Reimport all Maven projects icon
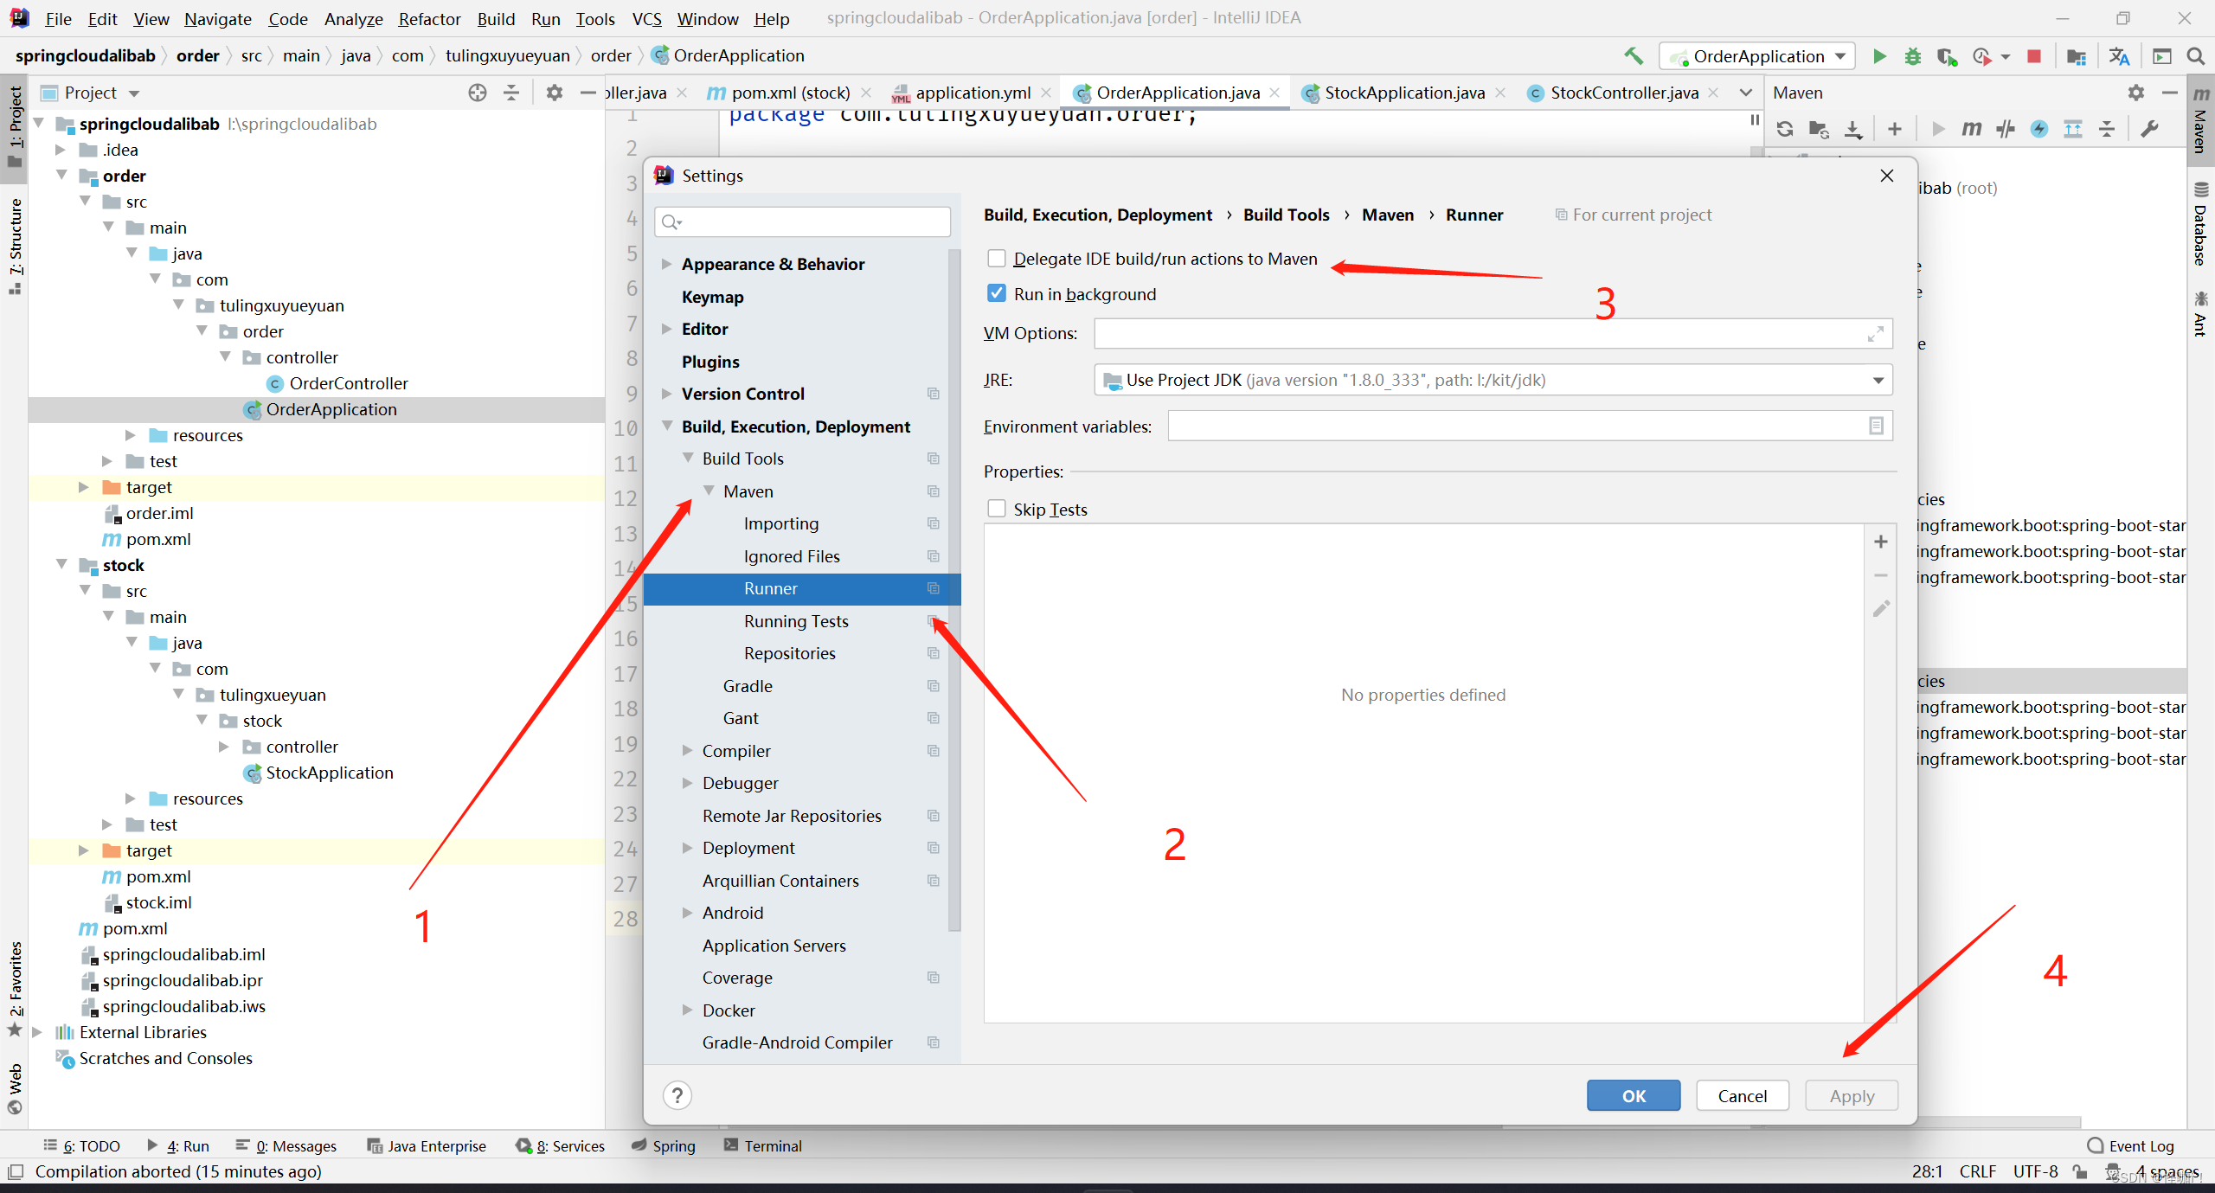The image size is (2215, 1193). (1784, 129)
